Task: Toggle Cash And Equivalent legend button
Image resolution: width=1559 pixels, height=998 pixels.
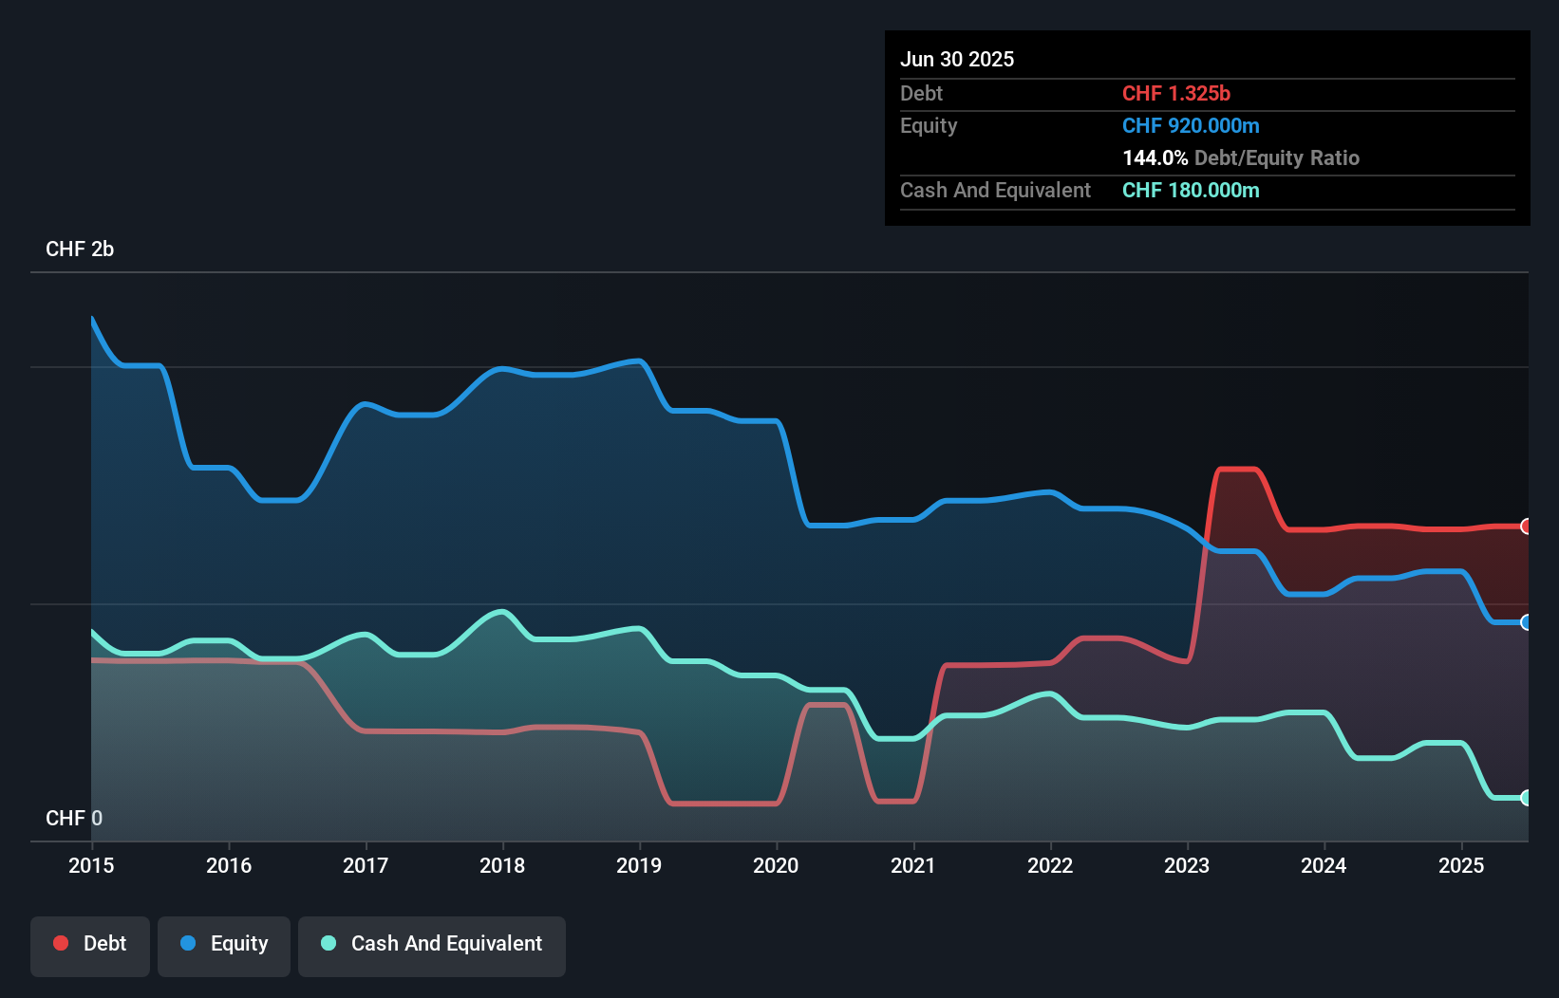Action: pyautogui.click(x=432, y=945)
